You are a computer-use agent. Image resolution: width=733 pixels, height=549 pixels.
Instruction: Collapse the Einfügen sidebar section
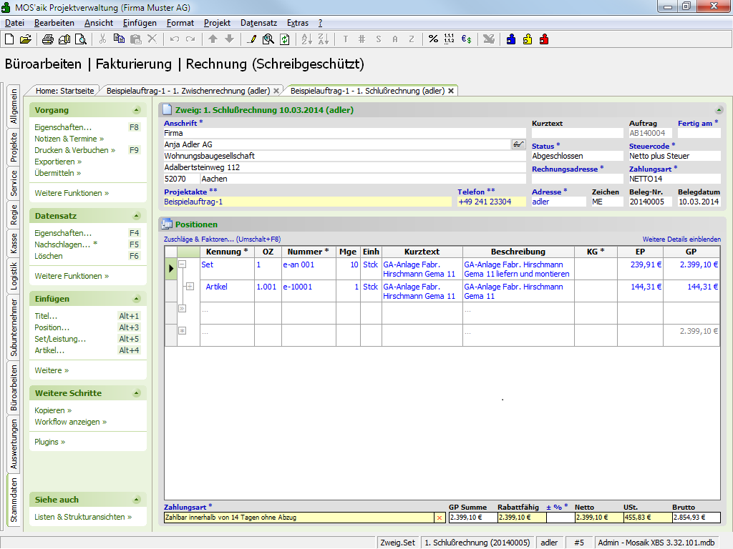[136, 299]
